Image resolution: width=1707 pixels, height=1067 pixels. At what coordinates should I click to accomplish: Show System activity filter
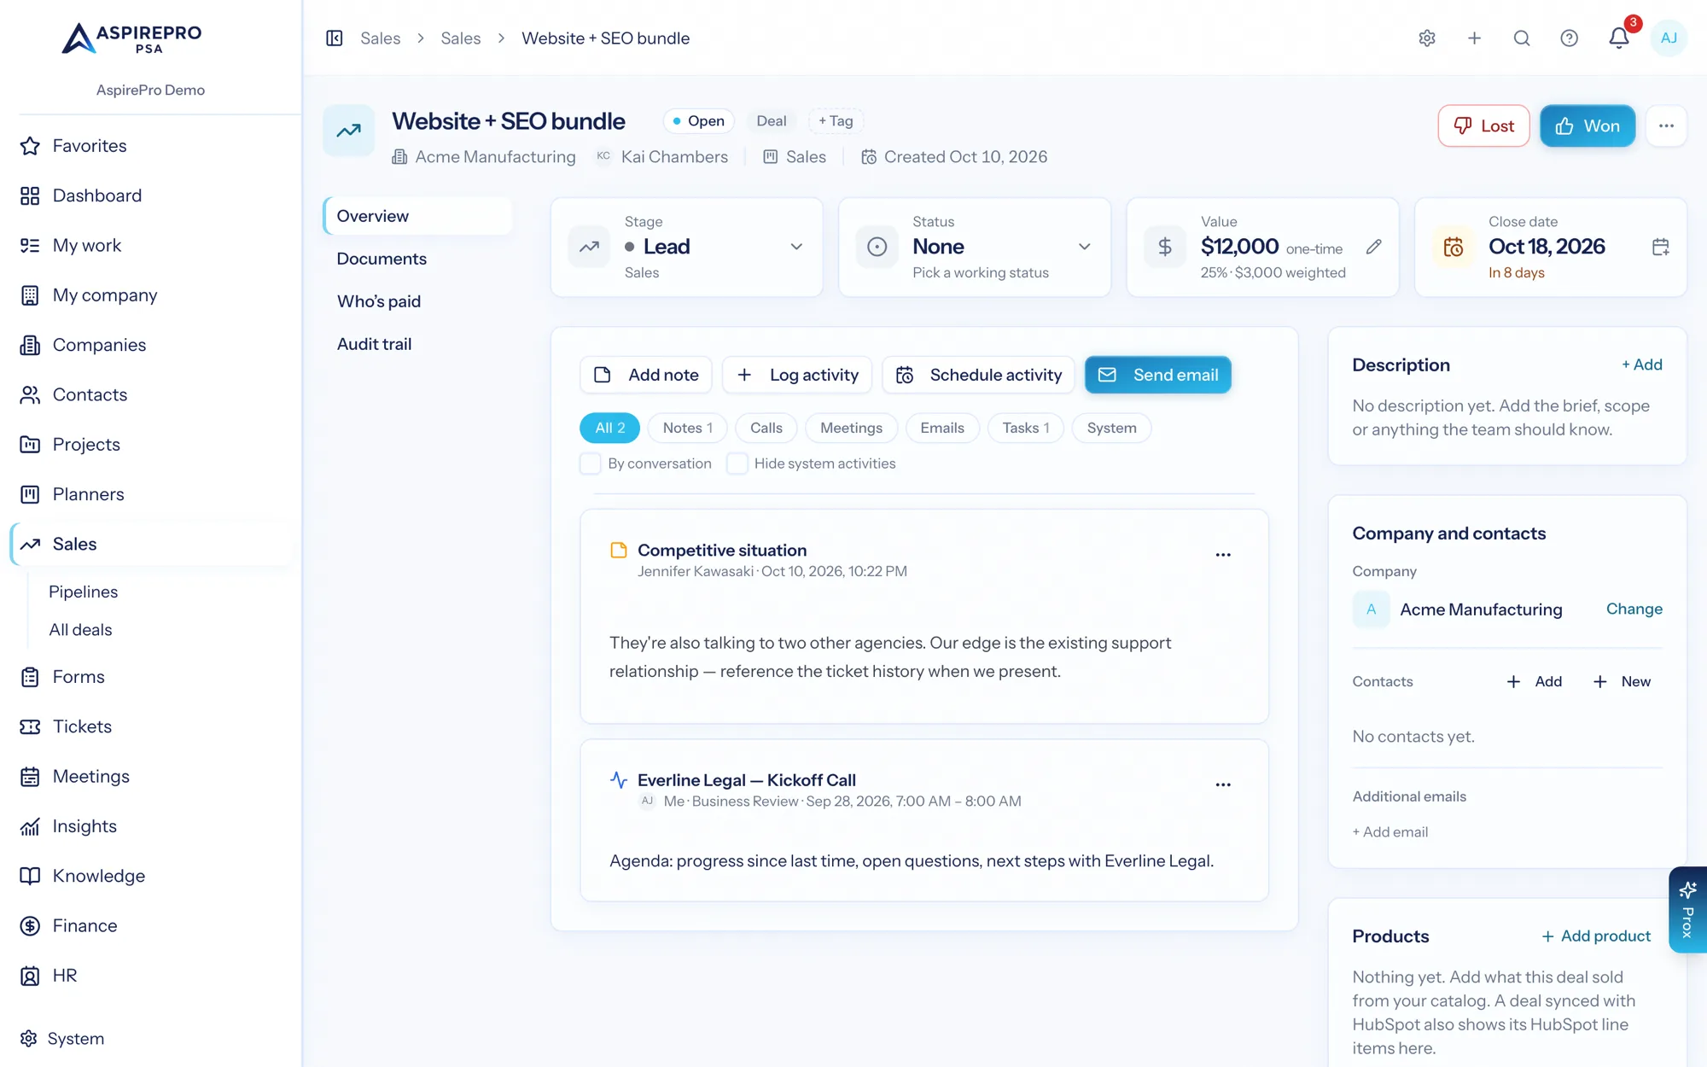coord(1111,428)
